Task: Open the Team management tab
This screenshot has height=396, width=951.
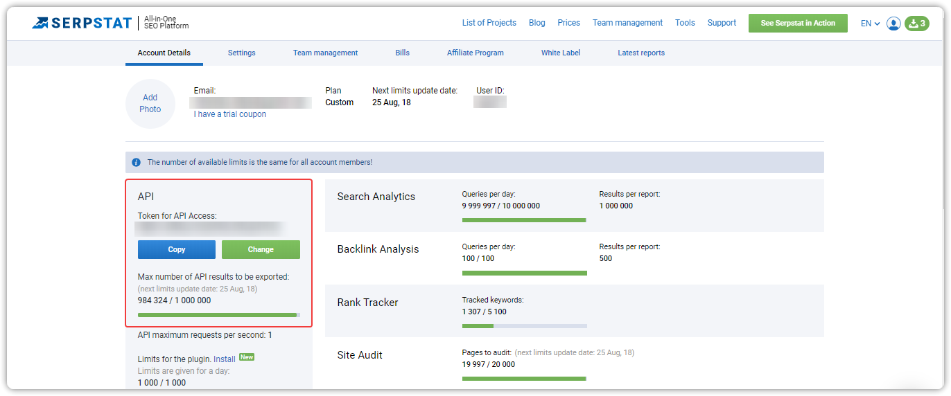Action: (x=326, y=53)
